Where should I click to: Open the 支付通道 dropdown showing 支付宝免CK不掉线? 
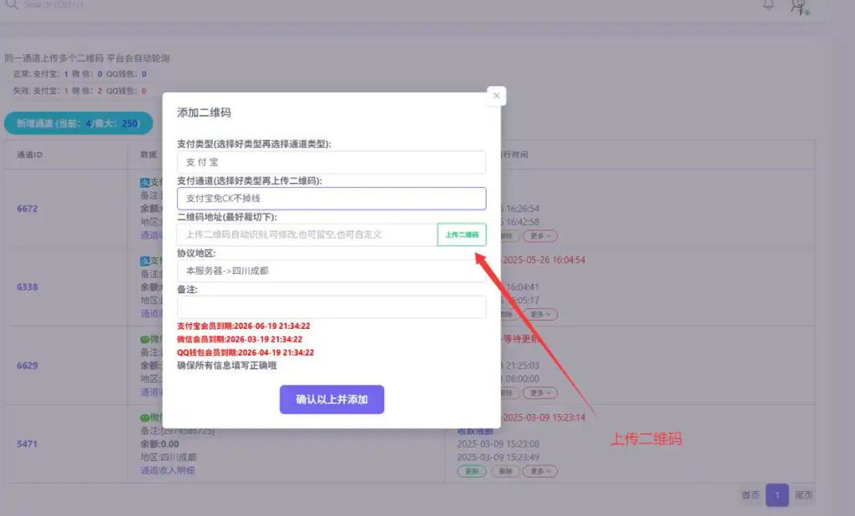(x=331, y=198)
